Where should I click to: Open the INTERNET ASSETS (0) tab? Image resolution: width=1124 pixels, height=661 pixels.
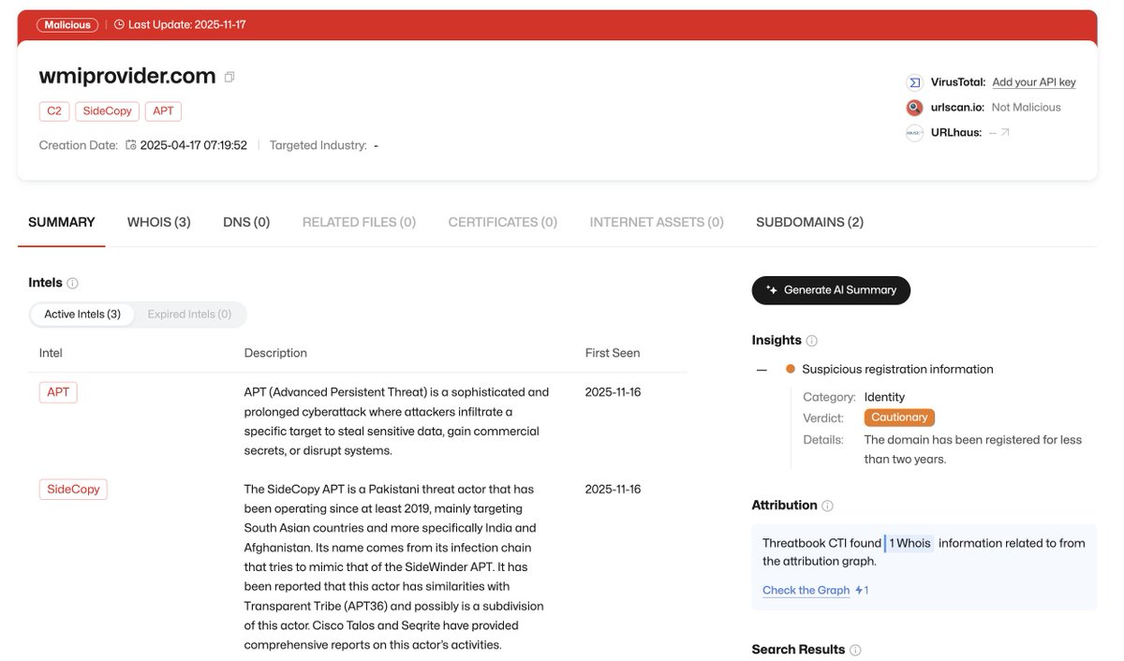[657, 222]
